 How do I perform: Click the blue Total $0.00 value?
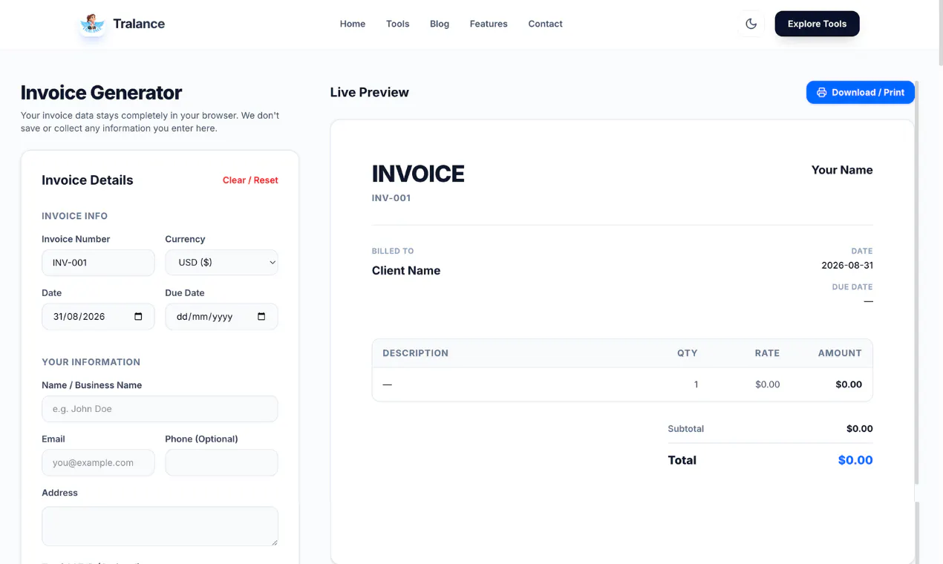[x=855, y=460]
